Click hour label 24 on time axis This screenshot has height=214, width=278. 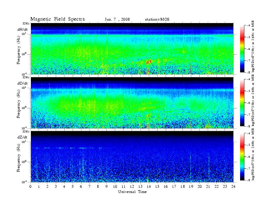point(233,186)
